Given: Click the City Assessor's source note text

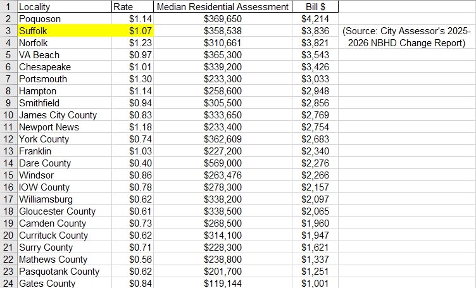Looking at the screenshot, I should (x=406, y=37).
